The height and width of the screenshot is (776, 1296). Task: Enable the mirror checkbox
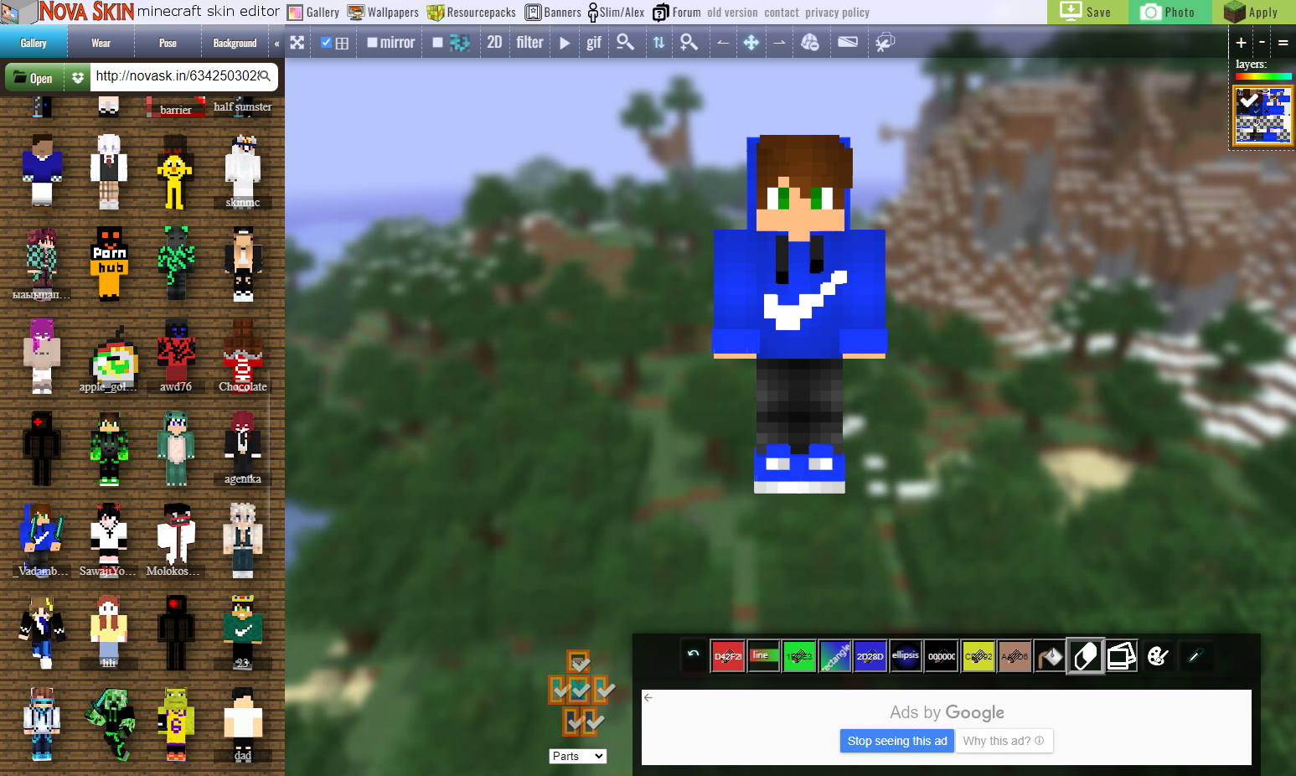pyautogui.click(x=372, y=43)
